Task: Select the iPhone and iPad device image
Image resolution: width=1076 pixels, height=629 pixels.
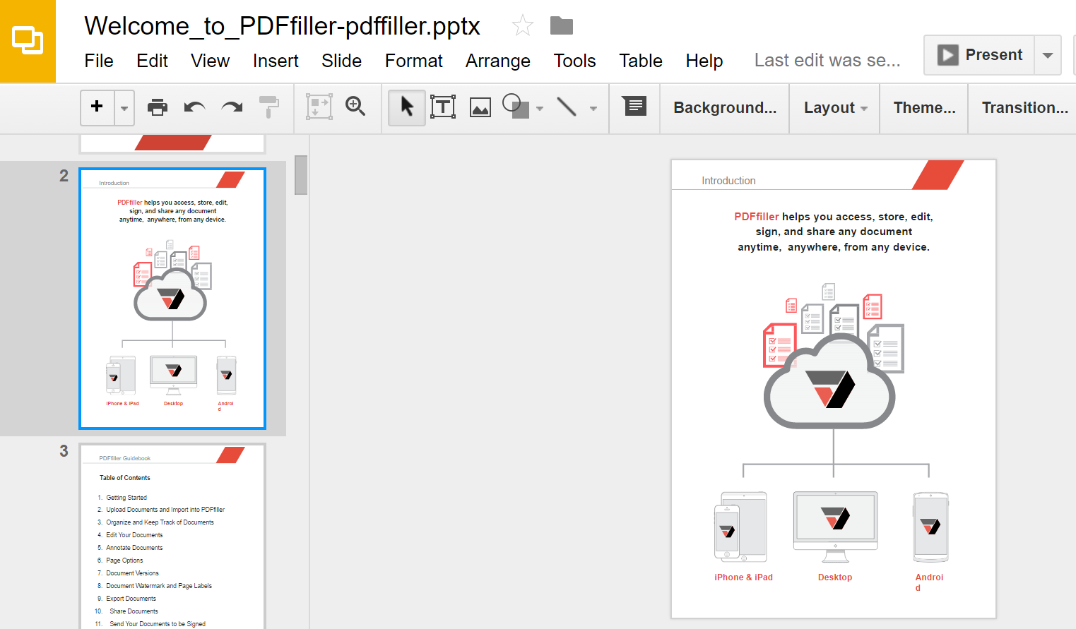Action: pyautogui.click(x=740, y=527)
